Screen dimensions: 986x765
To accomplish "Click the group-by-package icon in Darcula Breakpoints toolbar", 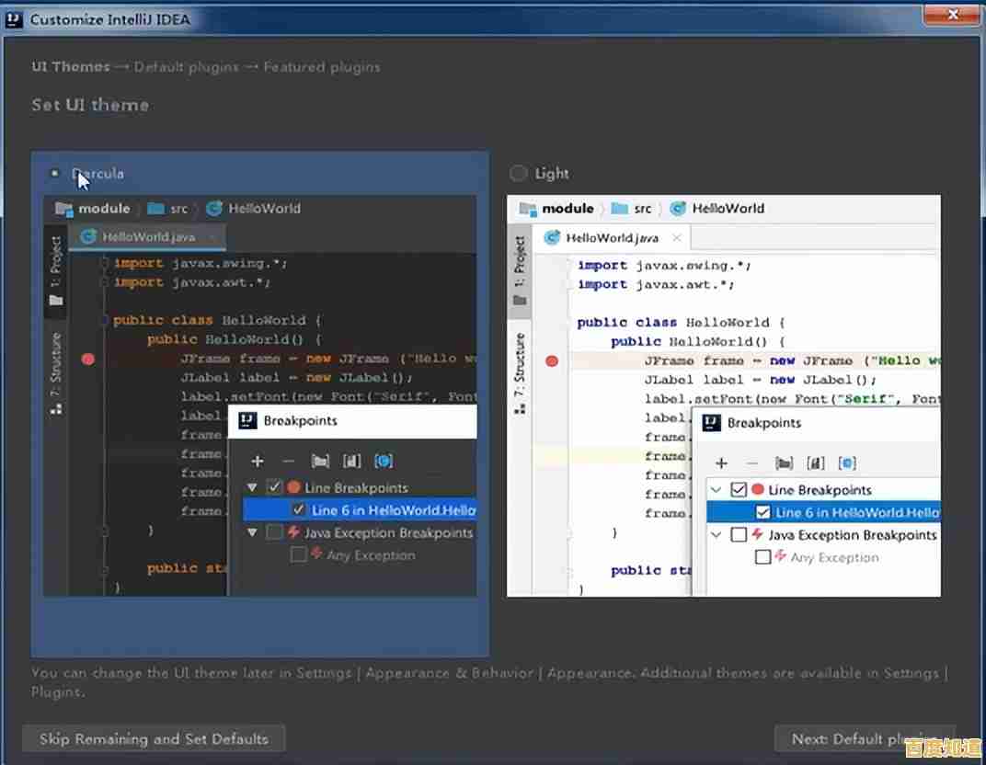I will click(320, 461).
